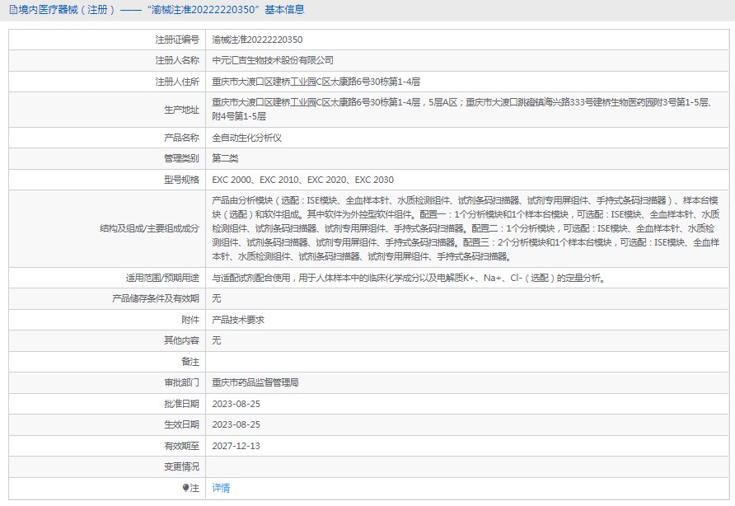
Task: Click the 批准日期 value 2023-08-25
Action: pyautogui.click(x=236, y=404)
